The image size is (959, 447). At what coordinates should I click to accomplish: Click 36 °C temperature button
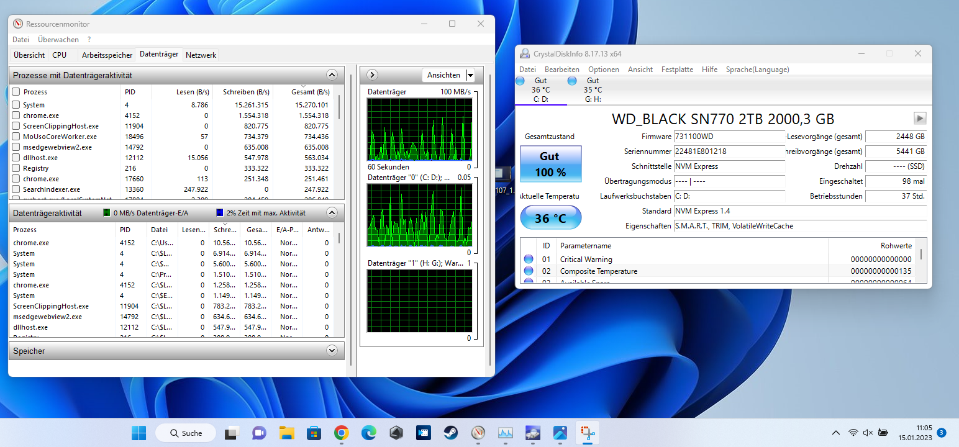click(x=550, y=218)
